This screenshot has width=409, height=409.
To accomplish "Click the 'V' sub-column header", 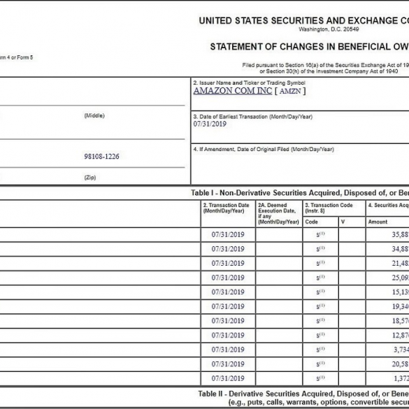I will coord(343,222).
